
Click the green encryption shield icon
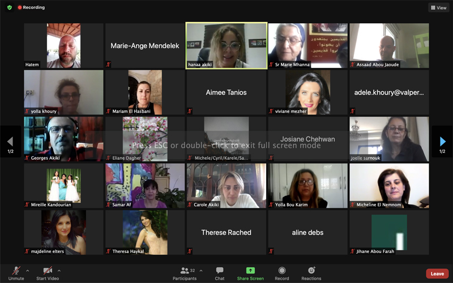(x=9, y=7)
